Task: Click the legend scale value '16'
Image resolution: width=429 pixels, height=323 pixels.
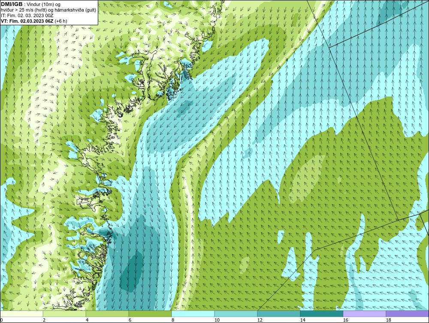Action: click(x=345, y=320)
